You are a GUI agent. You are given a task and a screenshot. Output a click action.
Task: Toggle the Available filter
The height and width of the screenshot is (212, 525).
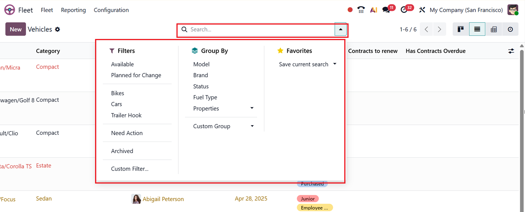(122, 64)
